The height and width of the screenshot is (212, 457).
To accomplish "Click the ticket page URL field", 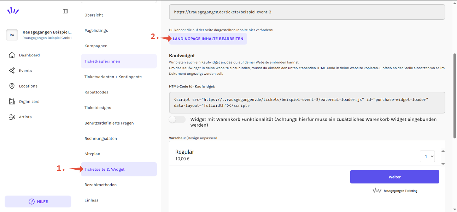I will click(307, 12).
